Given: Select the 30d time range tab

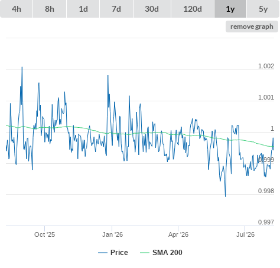Looking at the screenshot, I should pos(152,9).
